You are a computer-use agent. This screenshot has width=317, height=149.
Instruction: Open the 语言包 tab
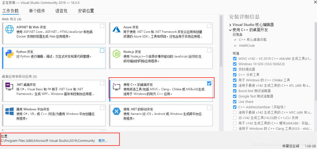point(61,11)
